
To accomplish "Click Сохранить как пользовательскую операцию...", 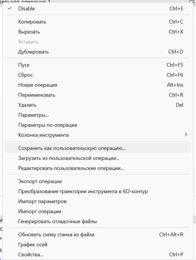I will pos(72,148).
